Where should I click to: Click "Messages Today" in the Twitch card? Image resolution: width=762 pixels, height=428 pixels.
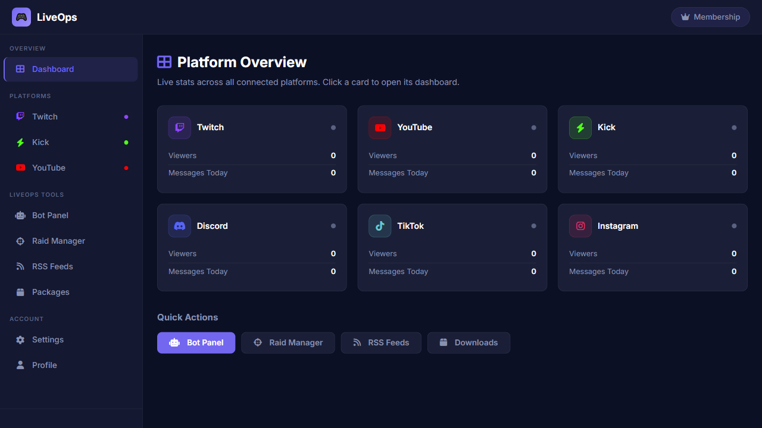[x=198, y=173]
